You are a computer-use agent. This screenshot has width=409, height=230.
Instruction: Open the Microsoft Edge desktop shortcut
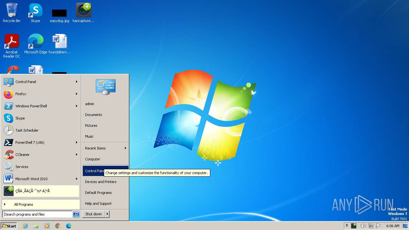tap(35, 44)
